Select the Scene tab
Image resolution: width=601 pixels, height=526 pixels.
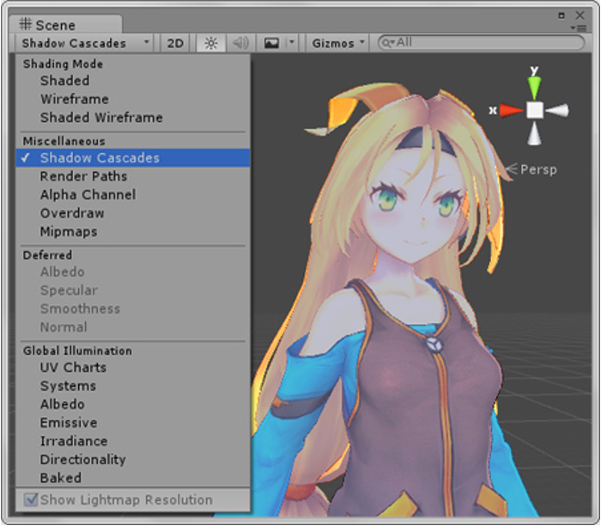click(65, 25)
